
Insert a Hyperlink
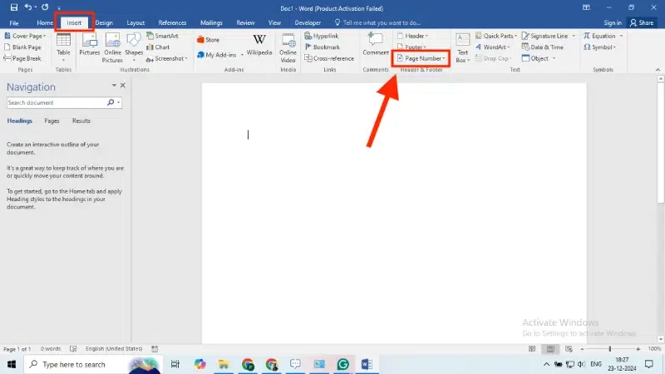click(x=322, y=36)
